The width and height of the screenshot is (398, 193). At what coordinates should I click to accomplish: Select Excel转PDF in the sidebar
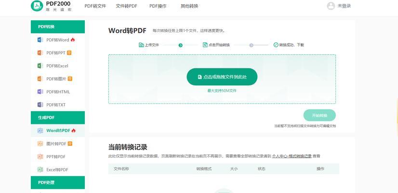(x=58, y=170)
